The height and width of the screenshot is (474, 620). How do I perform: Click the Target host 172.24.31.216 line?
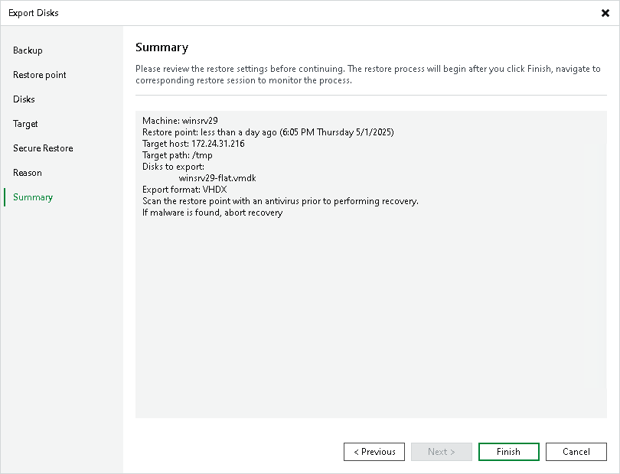tap(194, 144)
